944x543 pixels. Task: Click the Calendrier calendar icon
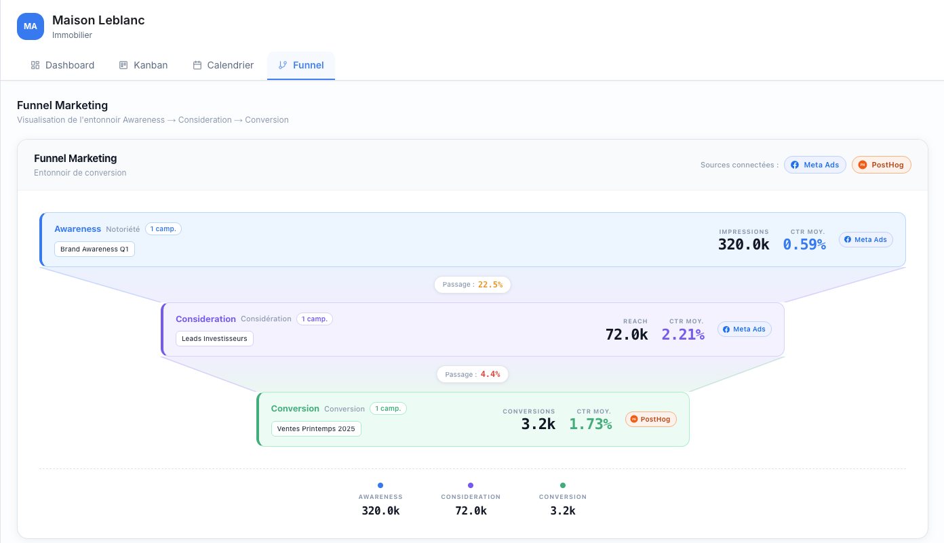tap(197, 65)
